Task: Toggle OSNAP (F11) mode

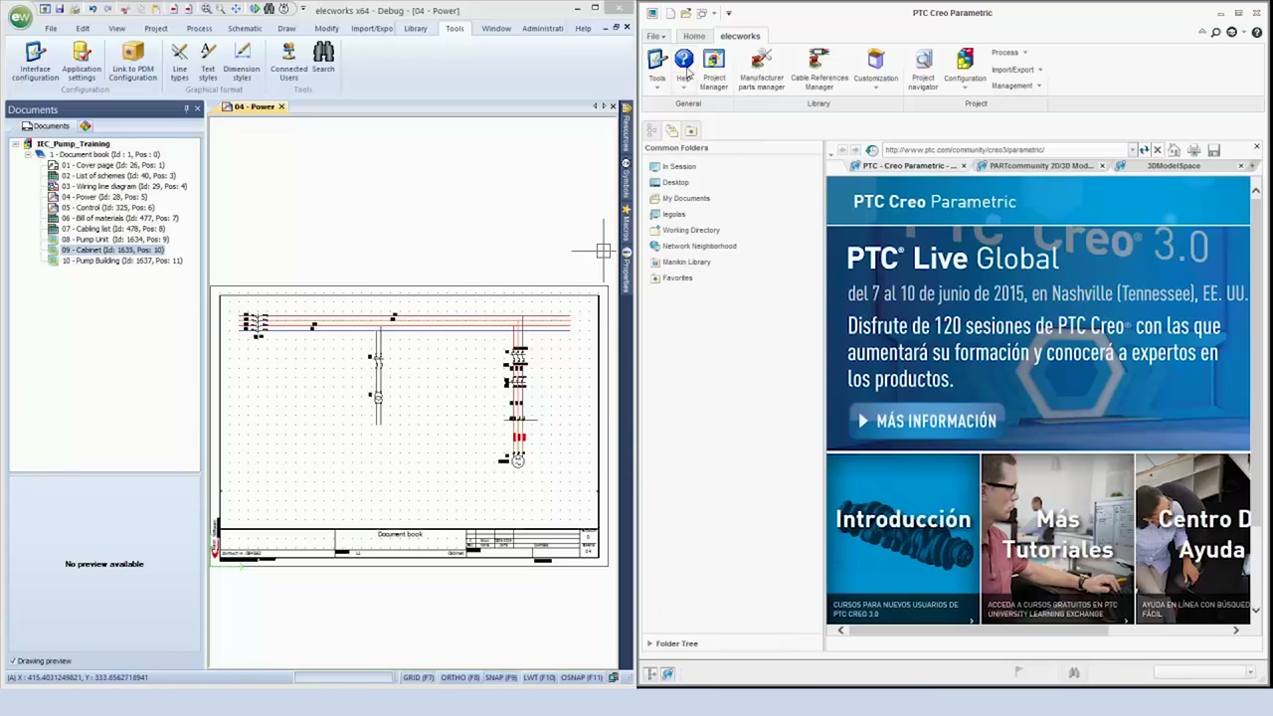Action: click(x=582, y=677)
